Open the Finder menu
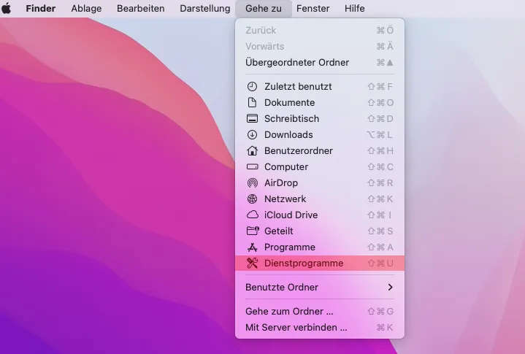Screen dimensions: 525x354 click(40, 8)
